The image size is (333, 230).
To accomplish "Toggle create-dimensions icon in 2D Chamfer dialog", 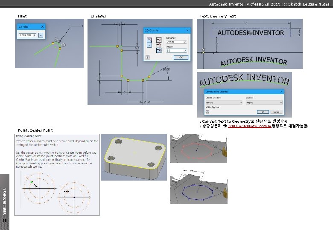I will pyautogui.click(x=149, y=40).
